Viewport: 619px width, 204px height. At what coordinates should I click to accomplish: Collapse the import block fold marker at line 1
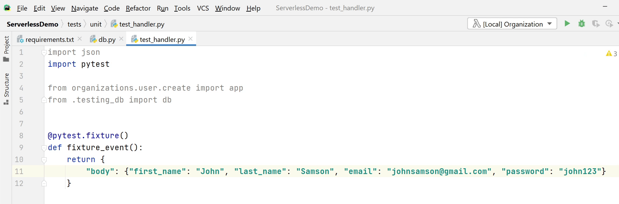tap(44, 52)
